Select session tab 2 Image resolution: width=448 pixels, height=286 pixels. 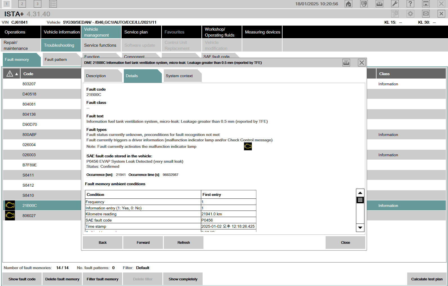(22, 4)
